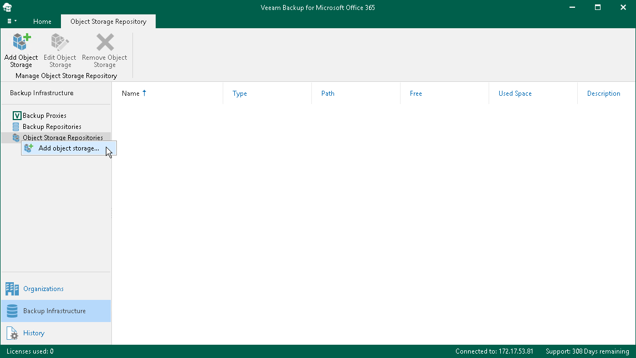Click 'Licenses used: 0' in status bar
636x358 pixels.
pos(30,351)
